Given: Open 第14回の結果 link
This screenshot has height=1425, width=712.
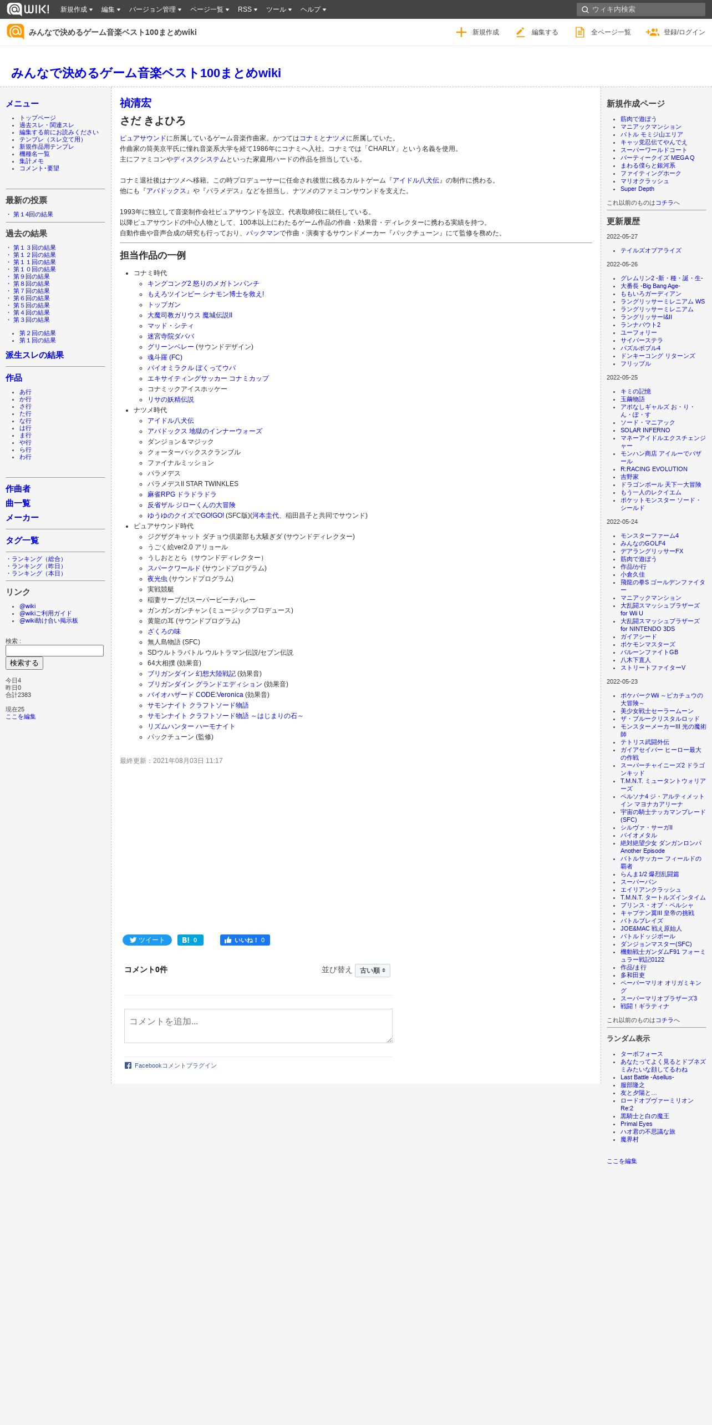Looking at the screenshot, I should (x=33, y=214).
